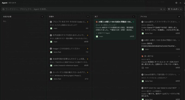The height and width of the screenshot is (100, 185).
Task: Open スーパーマリオ風の横スクロール card
Action: coord(69,76)
